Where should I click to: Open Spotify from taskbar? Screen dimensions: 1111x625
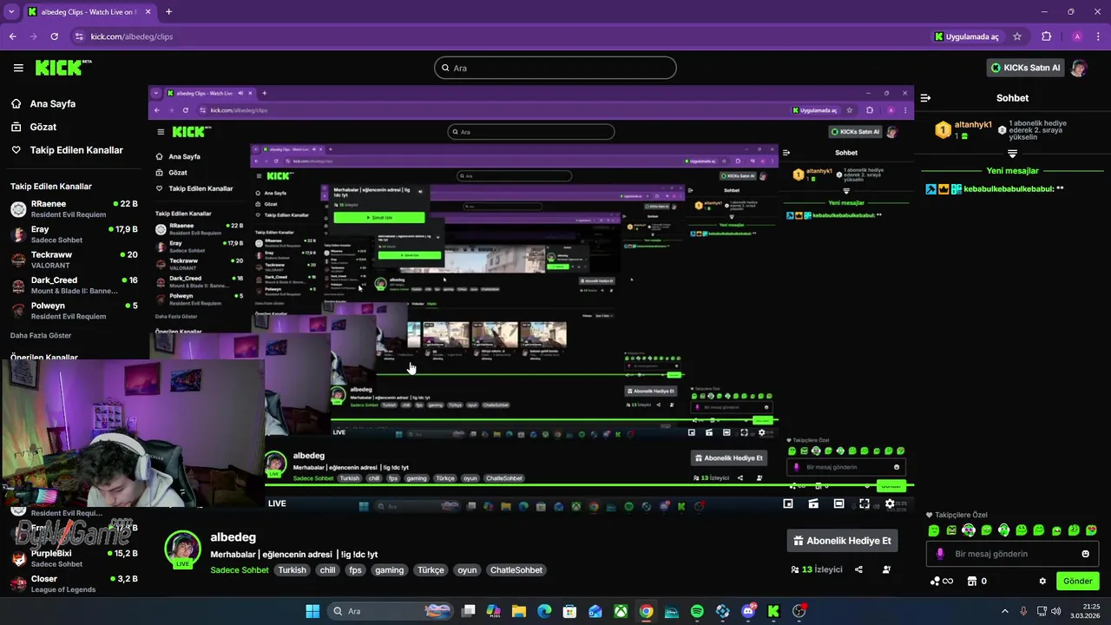pyautogui.click(x=697, y=611)
